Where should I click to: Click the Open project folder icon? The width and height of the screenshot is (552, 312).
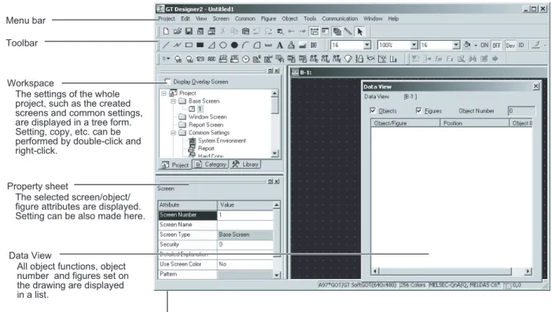click(178, 31)
